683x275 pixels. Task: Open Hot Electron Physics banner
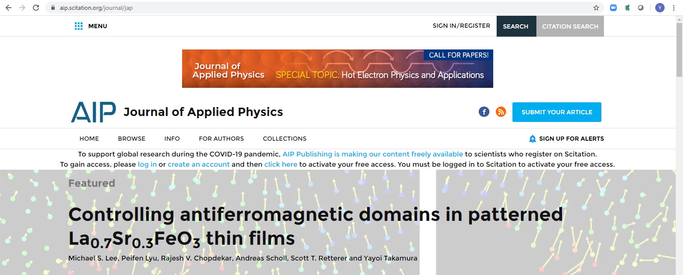pos(337,69)
